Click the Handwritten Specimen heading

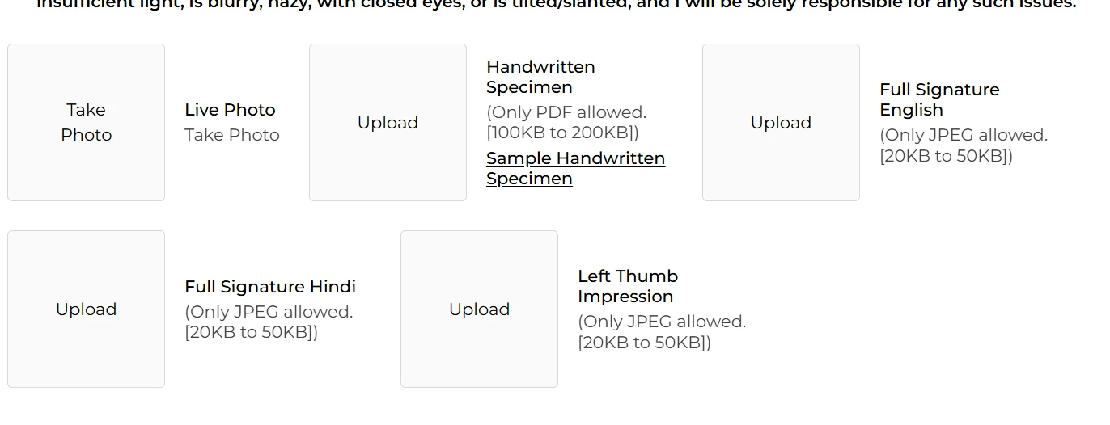(x=540, y=77)
